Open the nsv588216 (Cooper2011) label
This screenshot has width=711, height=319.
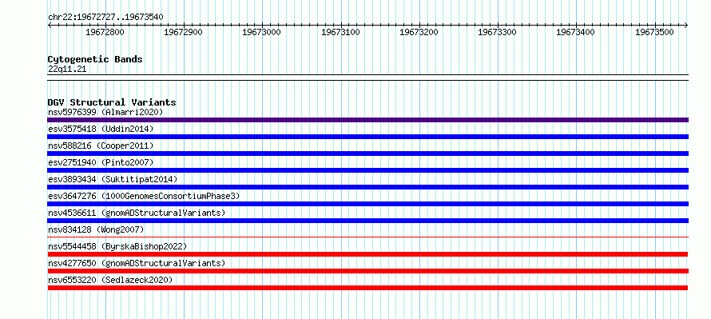[101, 146]
